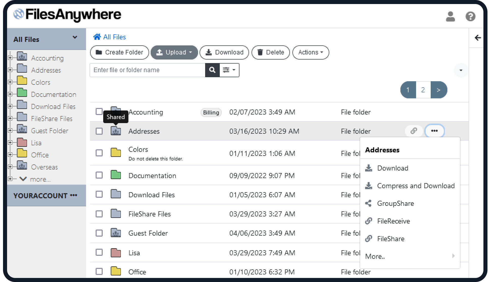
Task: Click the Guest Folder shared icon in list
Action: [x=116, y=233]
